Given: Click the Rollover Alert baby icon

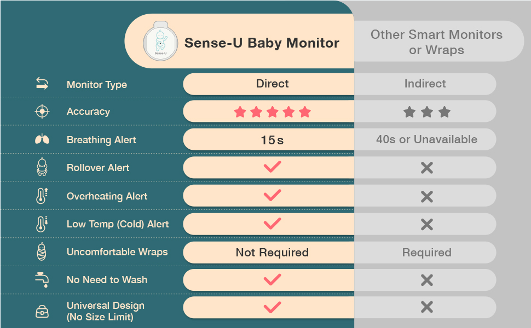Looking at the screenshot, I should pyautogui.click(x=42, y=168).
